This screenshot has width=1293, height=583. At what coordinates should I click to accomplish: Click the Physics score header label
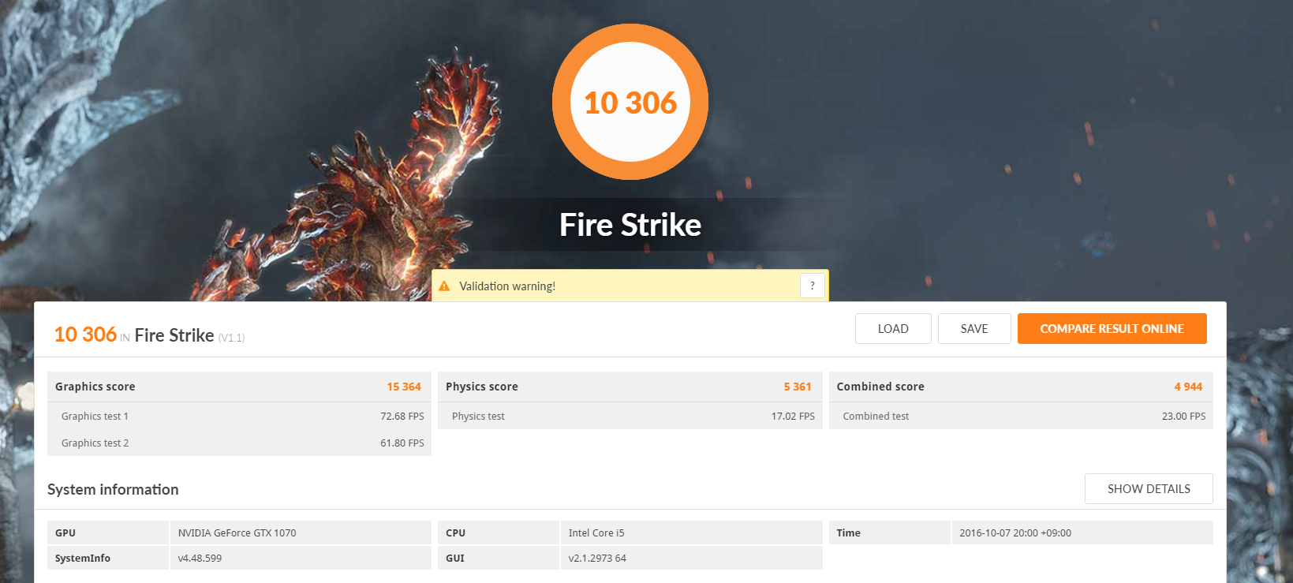coord(481,387)
